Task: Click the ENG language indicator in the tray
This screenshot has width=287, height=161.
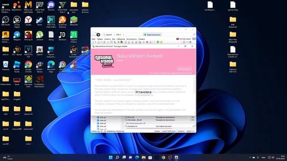Action: coord(263,157)
